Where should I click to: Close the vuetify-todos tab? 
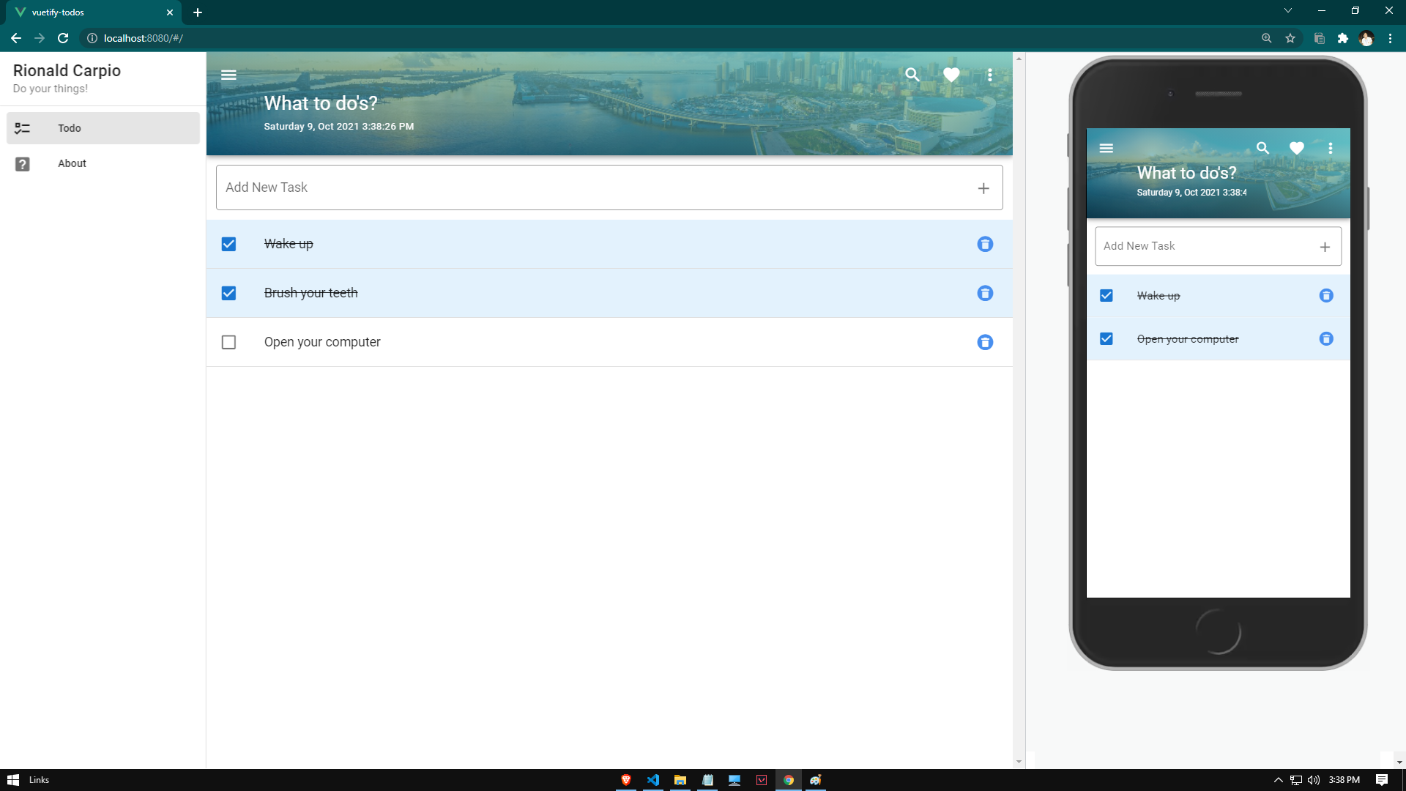pos(170,12)
